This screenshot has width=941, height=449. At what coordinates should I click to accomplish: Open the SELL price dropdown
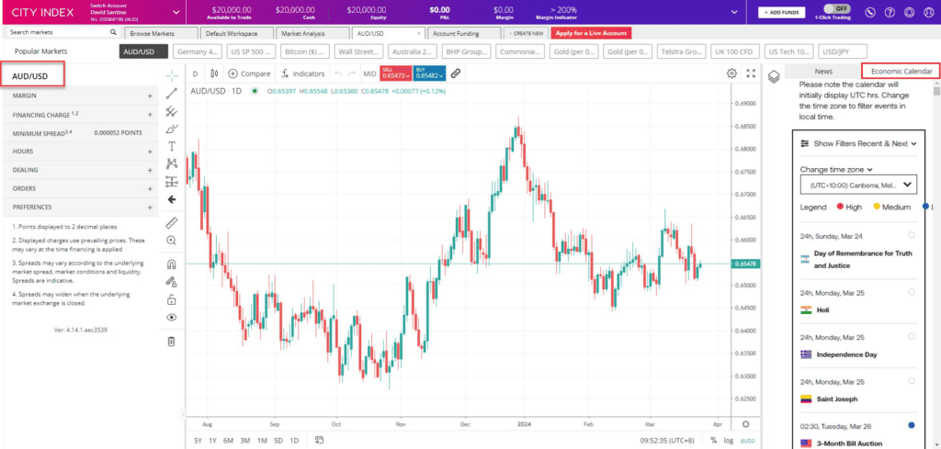pos(395,73)
